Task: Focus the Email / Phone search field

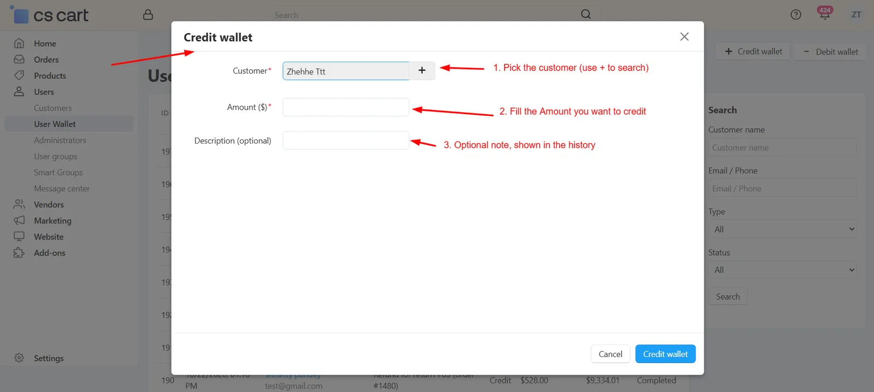Action: coord(782,188)
